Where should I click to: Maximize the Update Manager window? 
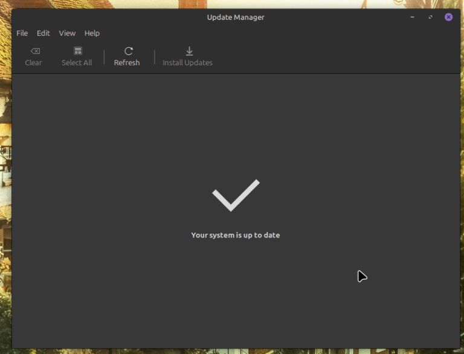click(431, 17)
